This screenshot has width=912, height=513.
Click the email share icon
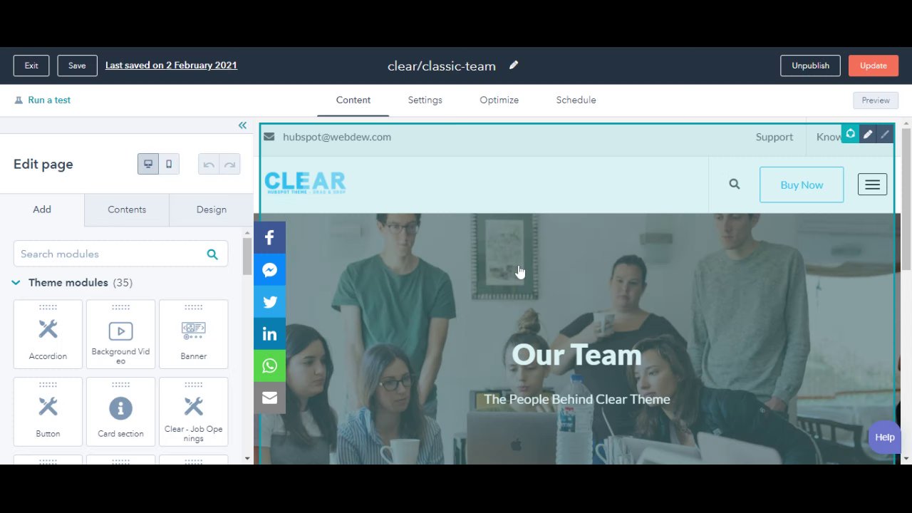[269, 398]
